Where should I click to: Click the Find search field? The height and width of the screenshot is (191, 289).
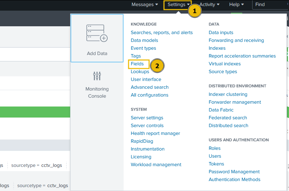click(269, 5)
